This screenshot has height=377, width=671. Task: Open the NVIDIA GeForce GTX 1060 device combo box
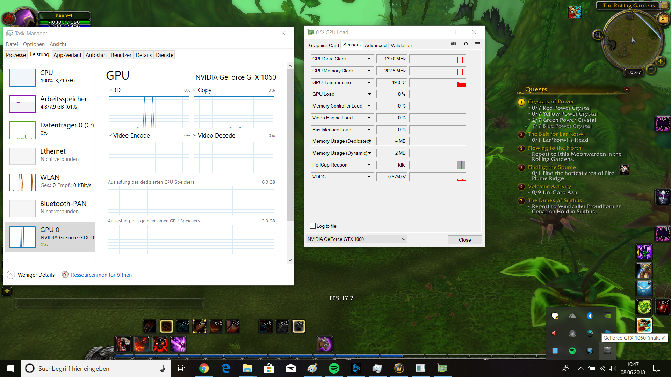[356, 239]
